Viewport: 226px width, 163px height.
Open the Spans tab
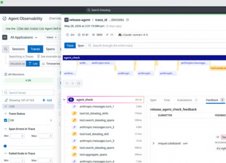pos(50,49)
